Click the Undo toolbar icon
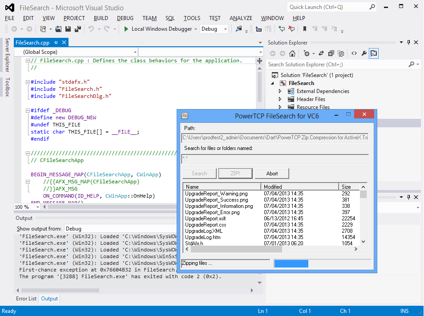Screen dimensions: 424x316 (91, 29)
